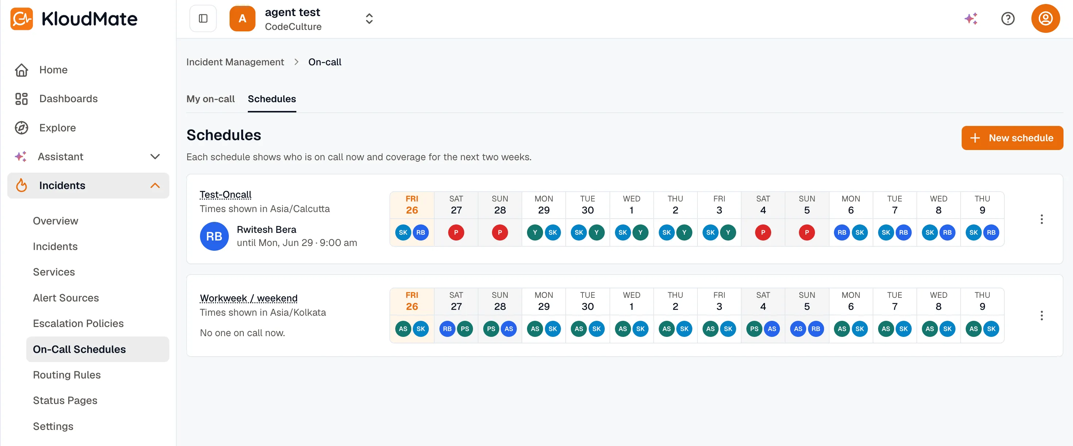Open Workweek / weekend more options menu
Screen dimensions: 1073x446
(1041, 316)
